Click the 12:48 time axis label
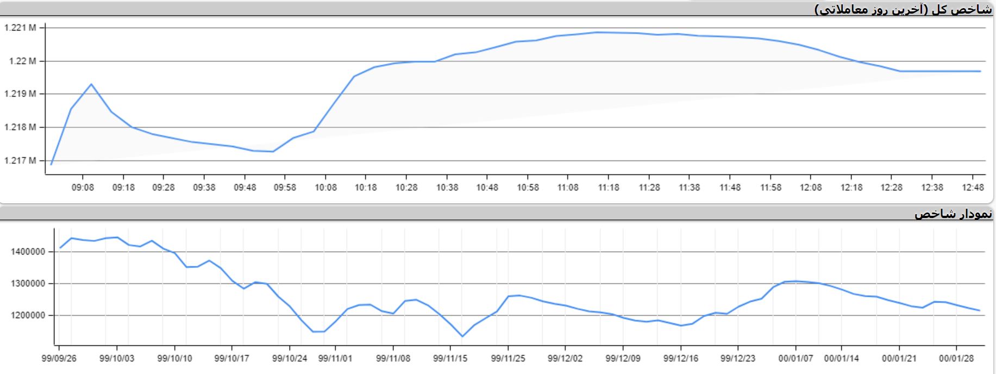Screen dimensions: 996x374 [973, 188]
